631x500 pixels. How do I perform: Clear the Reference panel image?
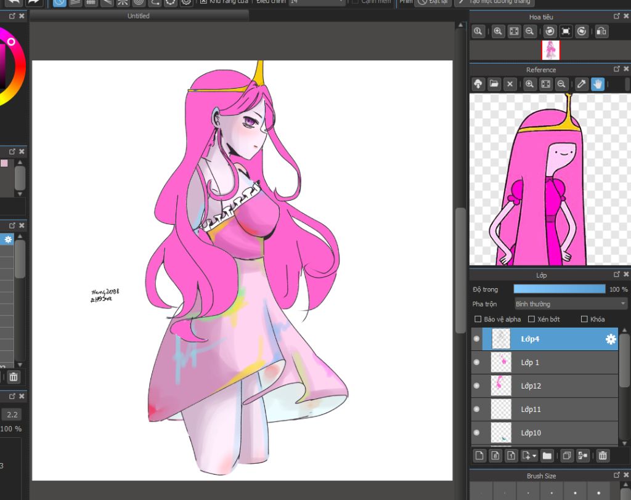[x=510, y=84]
